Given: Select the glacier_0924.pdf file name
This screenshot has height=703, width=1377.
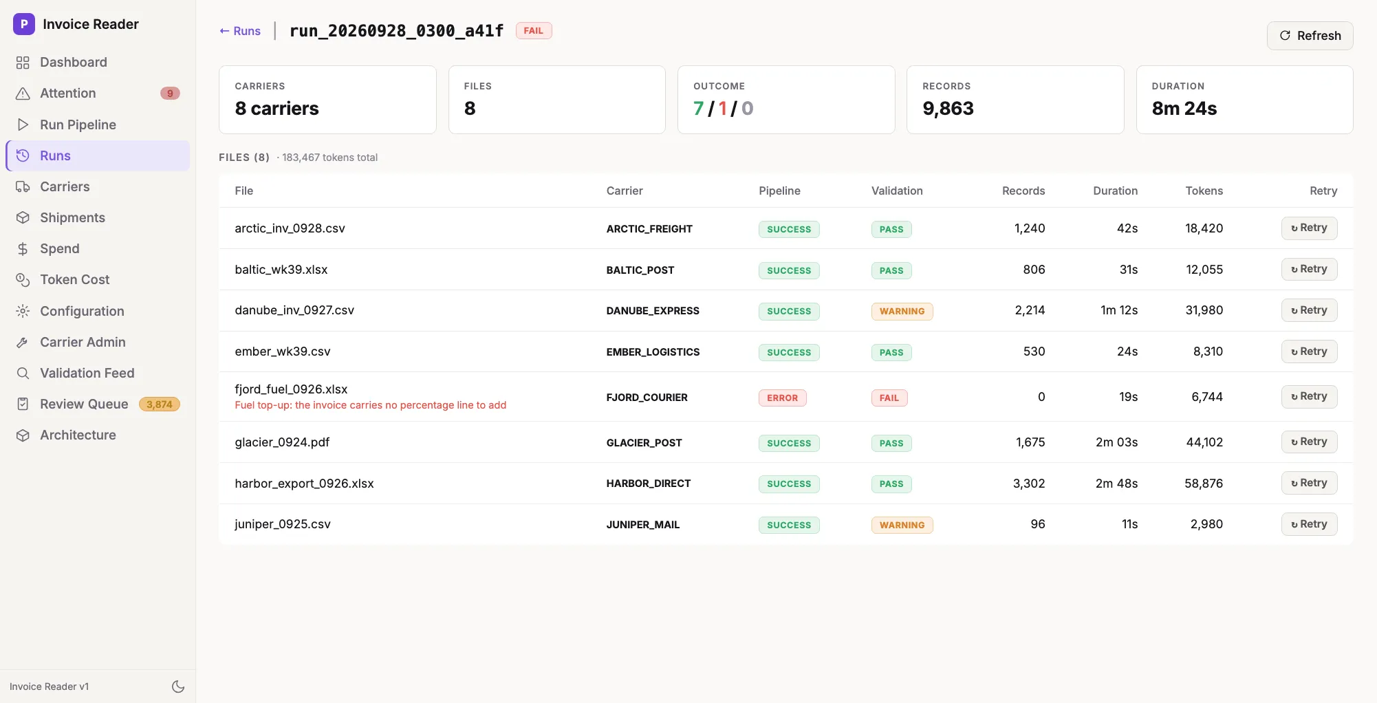Looking at the screenshot, I should click(282, 442).
